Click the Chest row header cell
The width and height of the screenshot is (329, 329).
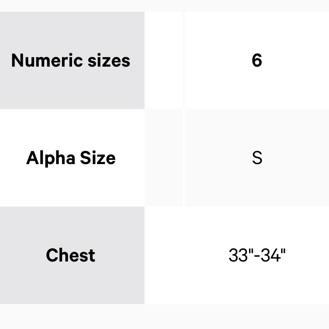point(71,255)
